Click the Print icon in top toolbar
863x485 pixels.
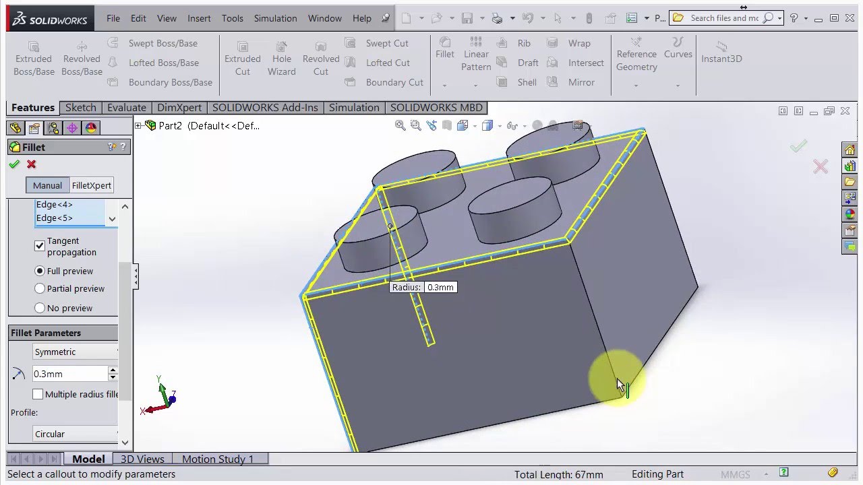click(x=498, y=18)
